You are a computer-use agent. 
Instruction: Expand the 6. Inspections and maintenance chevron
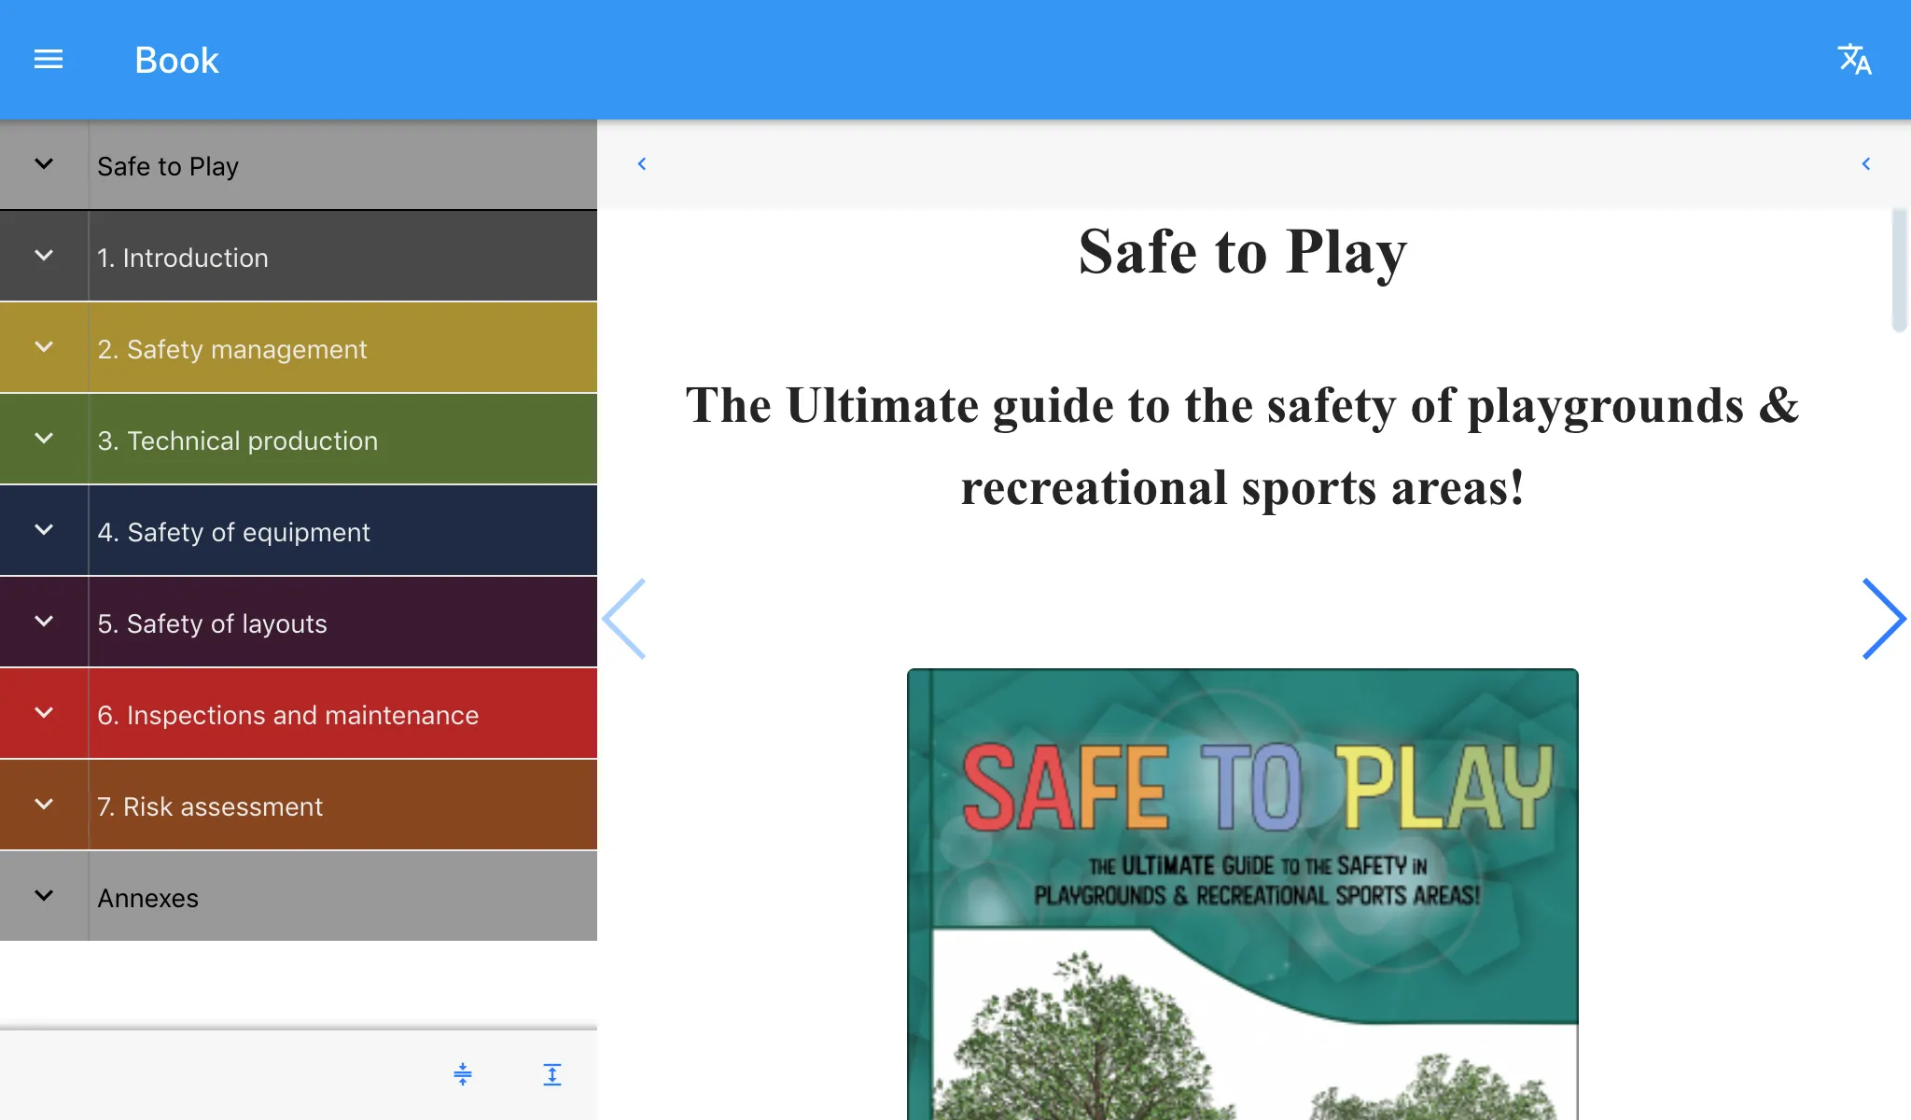coord(44,713)
